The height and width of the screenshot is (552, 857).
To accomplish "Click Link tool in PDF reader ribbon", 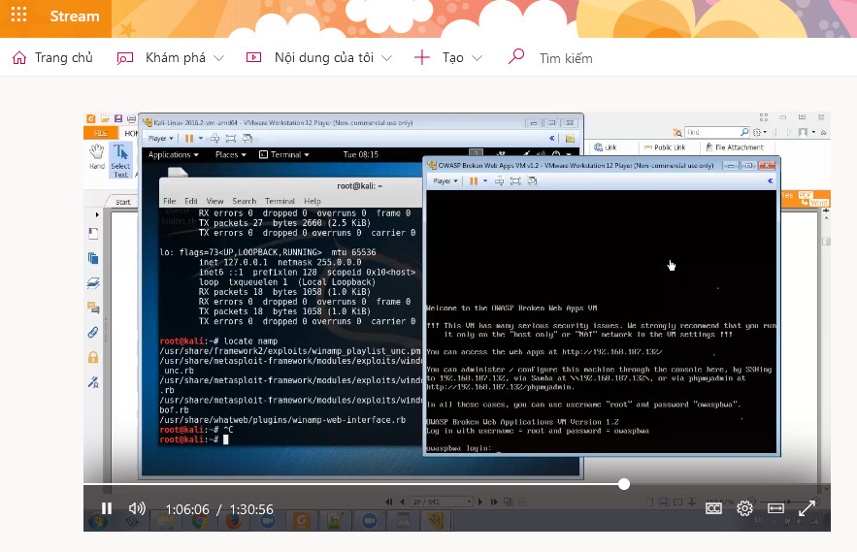I will 606,147.
